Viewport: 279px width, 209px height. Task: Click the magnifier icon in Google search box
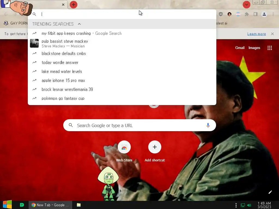coord(71,125)
